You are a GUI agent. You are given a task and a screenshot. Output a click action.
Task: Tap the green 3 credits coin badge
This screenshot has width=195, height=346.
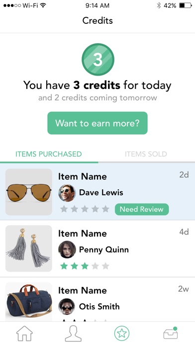pyautogui.click(x=98, y=59)
